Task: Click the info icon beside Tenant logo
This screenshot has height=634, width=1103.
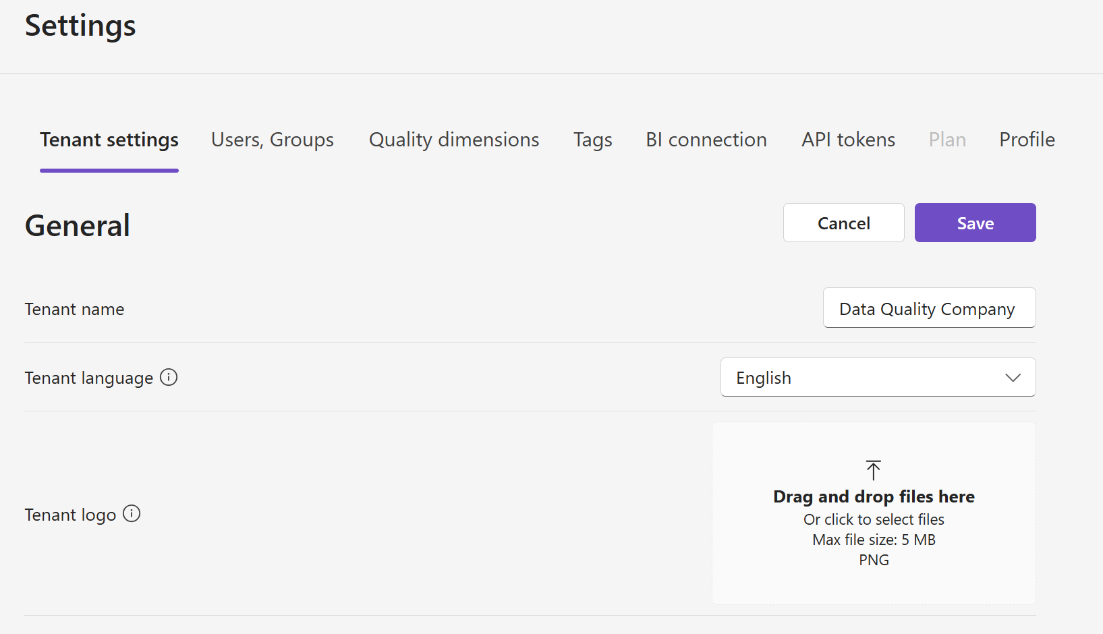Action: (x=132, y=514)
